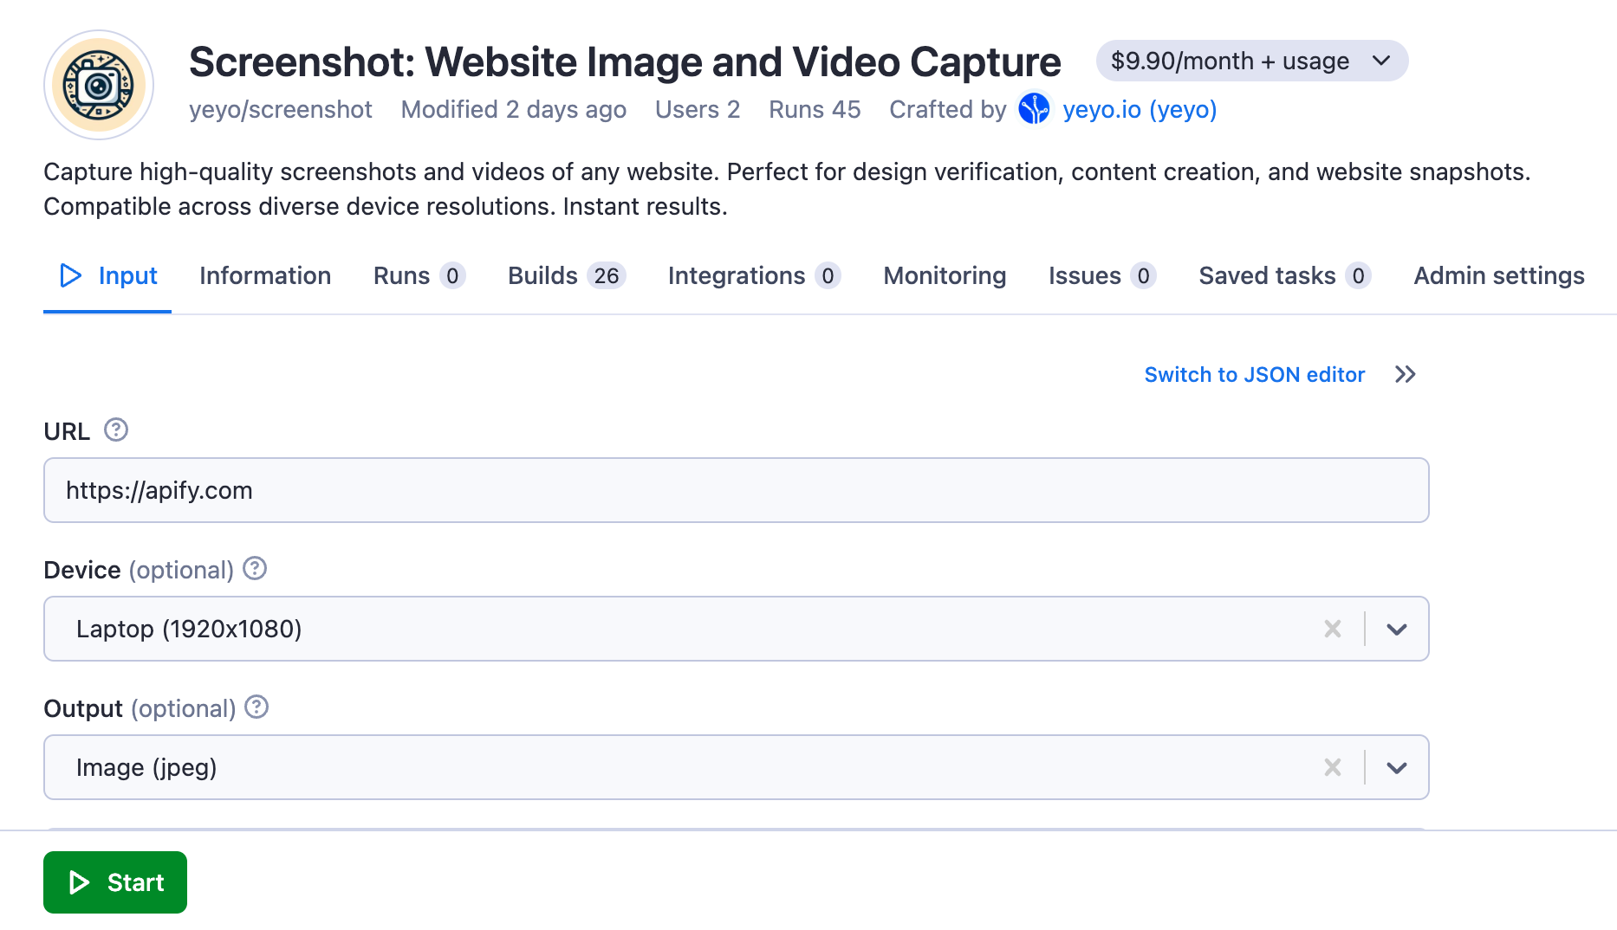The width and height of the screenshot is (1617, 930).
Task: Switch to the Builds tab
Action: [x=542, y=275]
